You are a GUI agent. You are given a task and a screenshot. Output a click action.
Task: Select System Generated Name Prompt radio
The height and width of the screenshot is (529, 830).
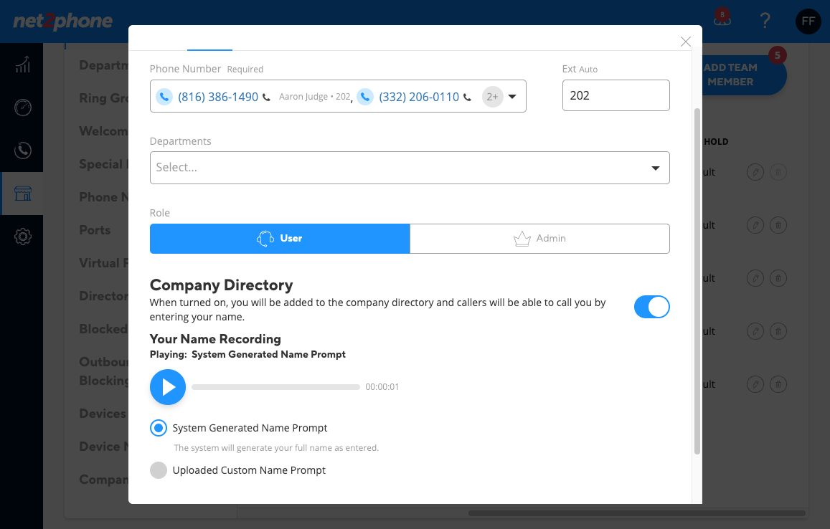(159, 427)
